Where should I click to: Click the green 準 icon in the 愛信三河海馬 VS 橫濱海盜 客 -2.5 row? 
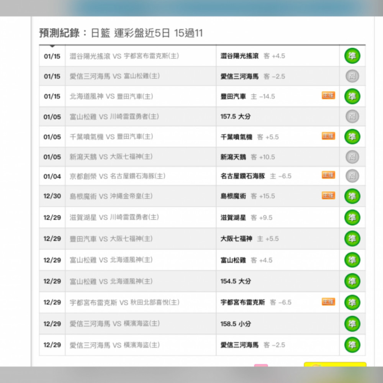[x=352, y=345]
